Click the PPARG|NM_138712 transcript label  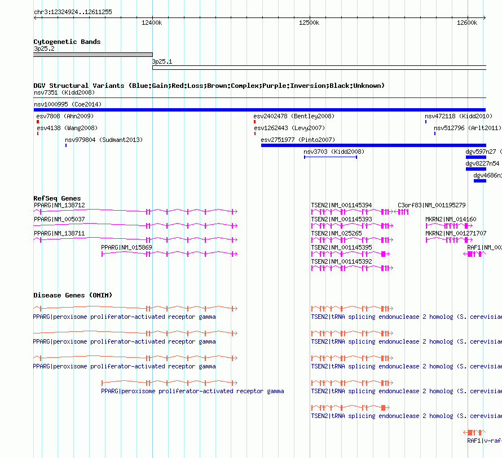click(60, 205)
